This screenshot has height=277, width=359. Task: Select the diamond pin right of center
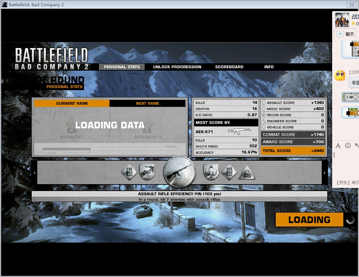pos(229,172)
